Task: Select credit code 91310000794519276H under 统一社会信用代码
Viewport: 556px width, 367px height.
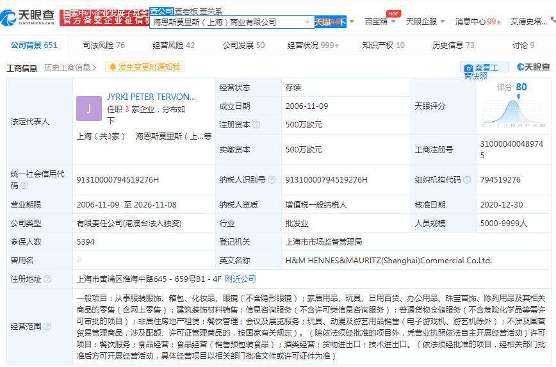Action: [x=118, y=180]
